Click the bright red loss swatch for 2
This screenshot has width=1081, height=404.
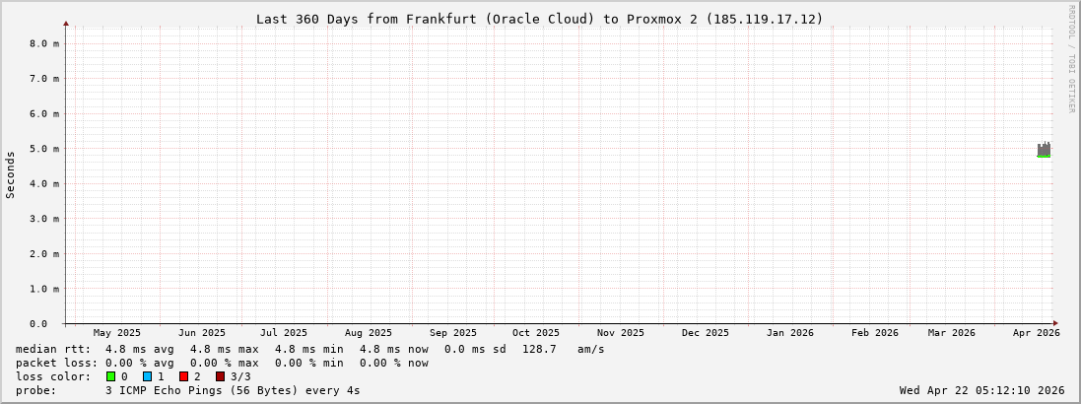[x=183, y=376]
